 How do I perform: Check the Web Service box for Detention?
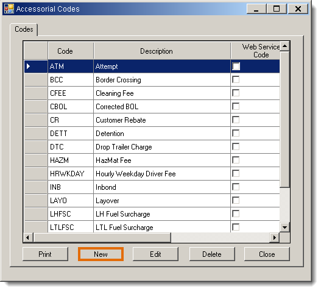[x=236, y=133]
